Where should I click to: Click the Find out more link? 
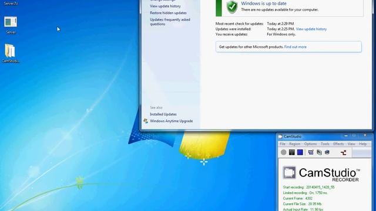(295, 47)
